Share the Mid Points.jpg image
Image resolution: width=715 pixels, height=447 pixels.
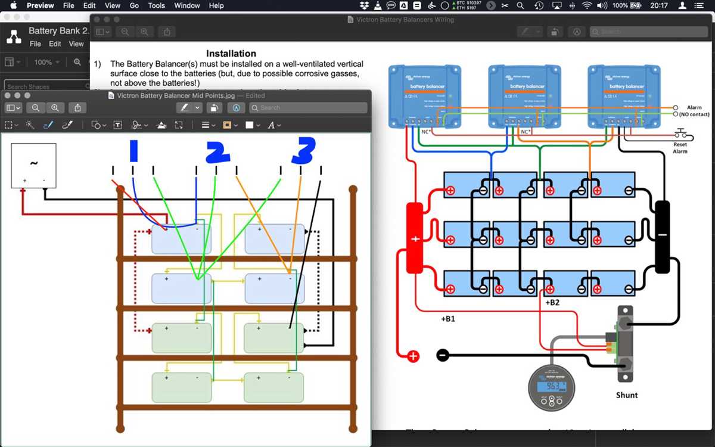(x=77, y=108)
